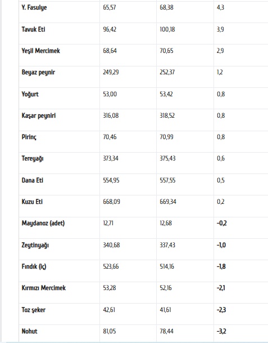The height and width of the screenshot is (343, 268).
Task: Click Kaşar peyniri value 318,52
Action: click(167, 115)
